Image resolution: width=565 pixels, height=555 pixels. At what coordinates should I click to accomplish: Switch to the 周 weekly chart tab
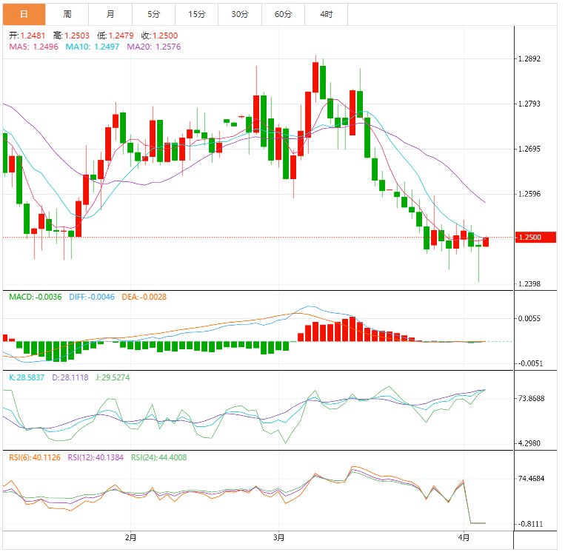click(x=67, y=14)
